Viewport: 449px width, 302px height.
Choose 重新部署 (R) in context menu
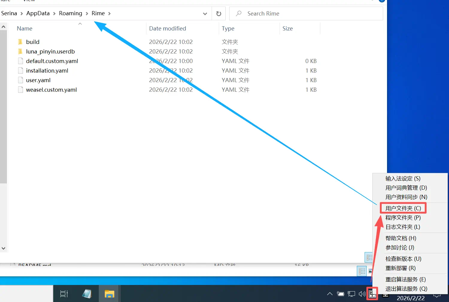pyautogui.click(x=400, y=268)
